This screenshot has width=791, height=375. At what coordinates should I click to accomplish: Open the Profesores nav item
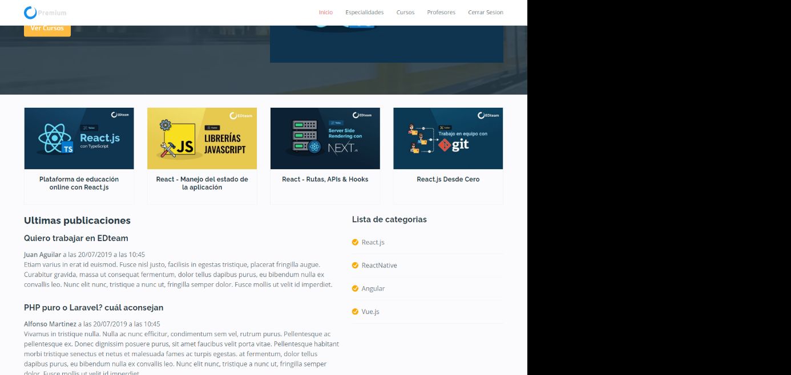coord(441,13)
